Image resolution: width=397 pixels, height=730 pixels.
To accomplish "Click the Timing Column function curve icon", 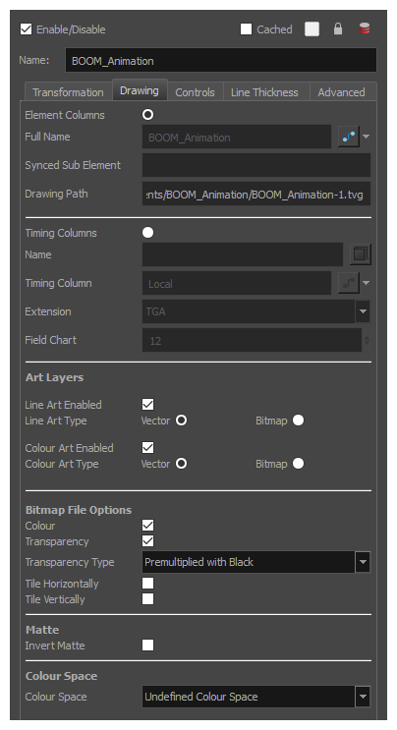I will 349,283.
